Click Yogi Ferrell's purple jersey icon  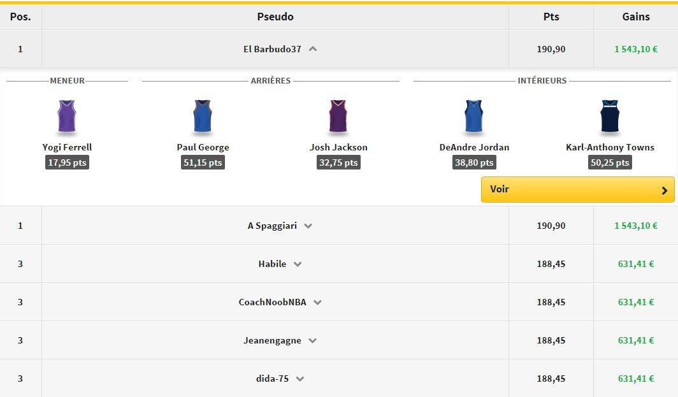tap(67, 116)
